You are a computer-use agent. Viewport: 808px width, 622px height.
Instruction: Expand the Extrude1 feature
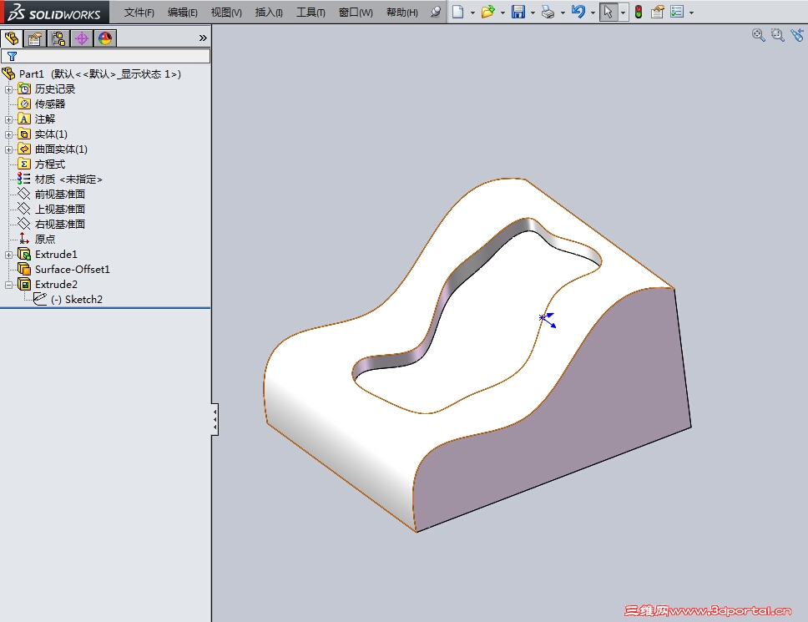[x=8, y=255]
